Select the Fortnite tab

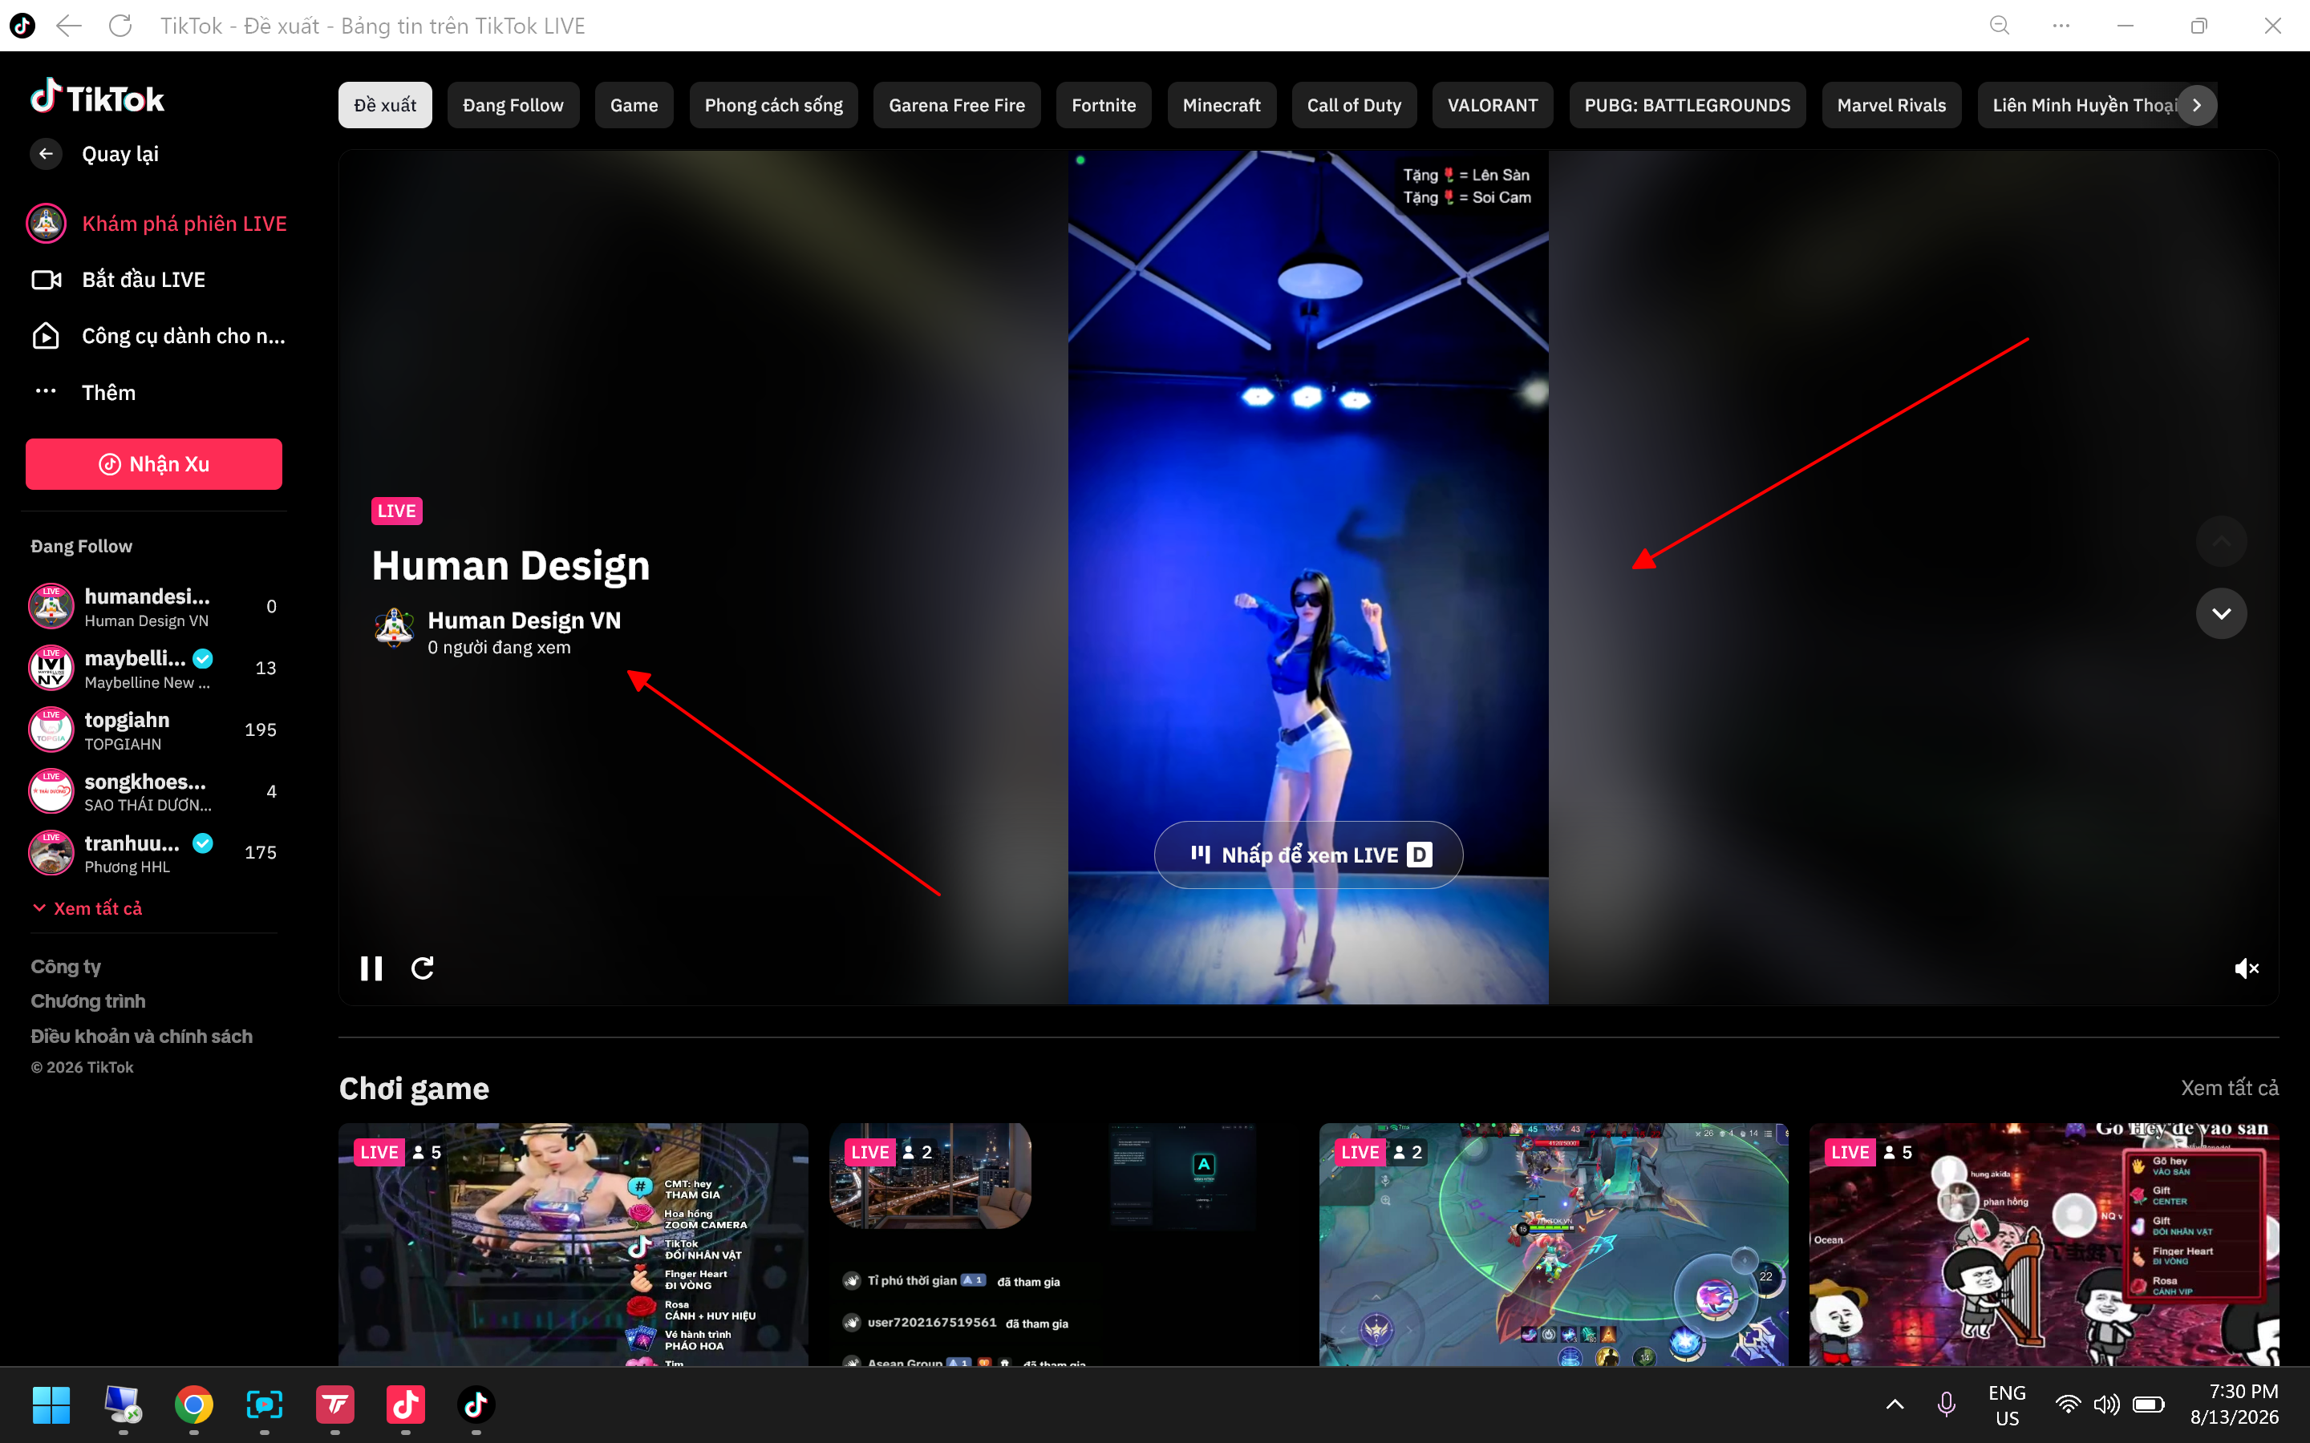[x=1104, y=105]
